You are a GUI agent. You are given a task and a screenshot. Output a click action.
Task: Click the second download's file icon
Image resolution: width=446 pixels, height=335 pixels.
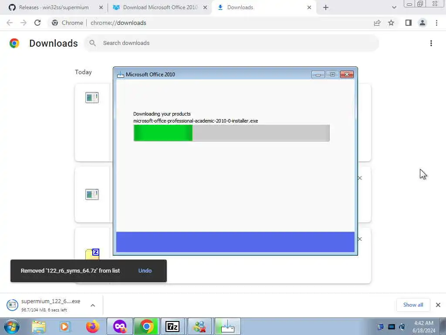92,194
